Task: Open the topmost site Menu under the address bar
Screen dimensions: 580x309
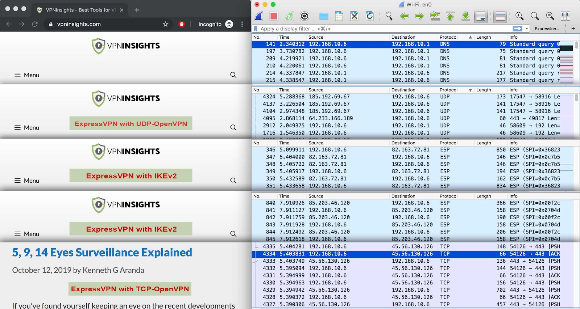Action: tap(26, 75)
